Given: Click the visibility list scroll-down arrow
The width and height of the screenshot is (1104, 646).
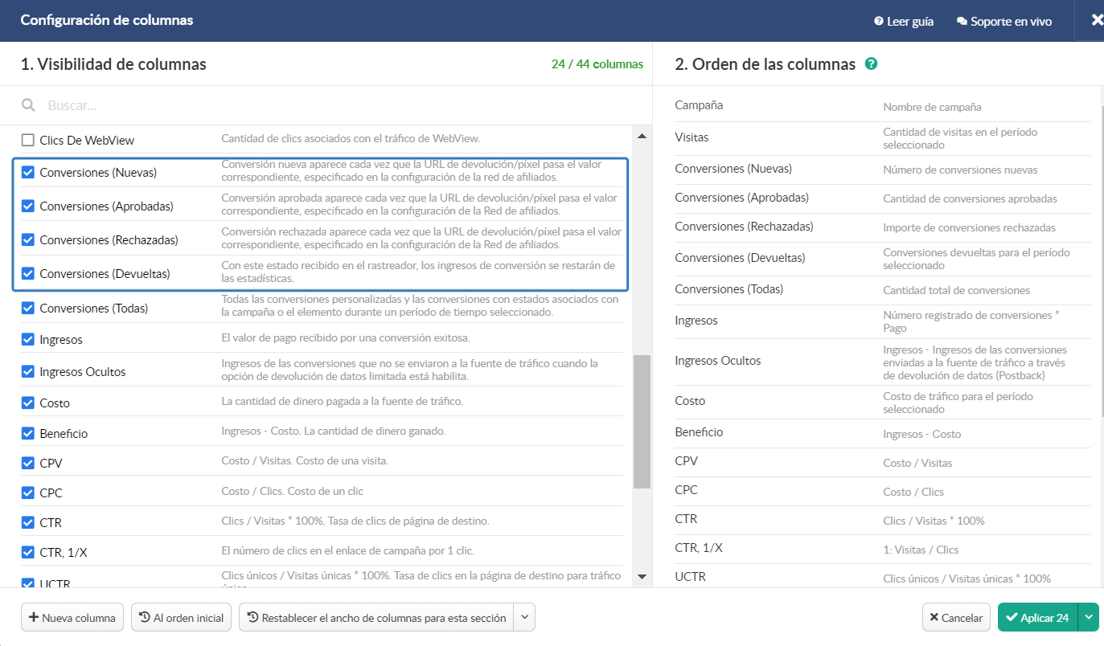Looking at the screenshot, I should point(642,576).
